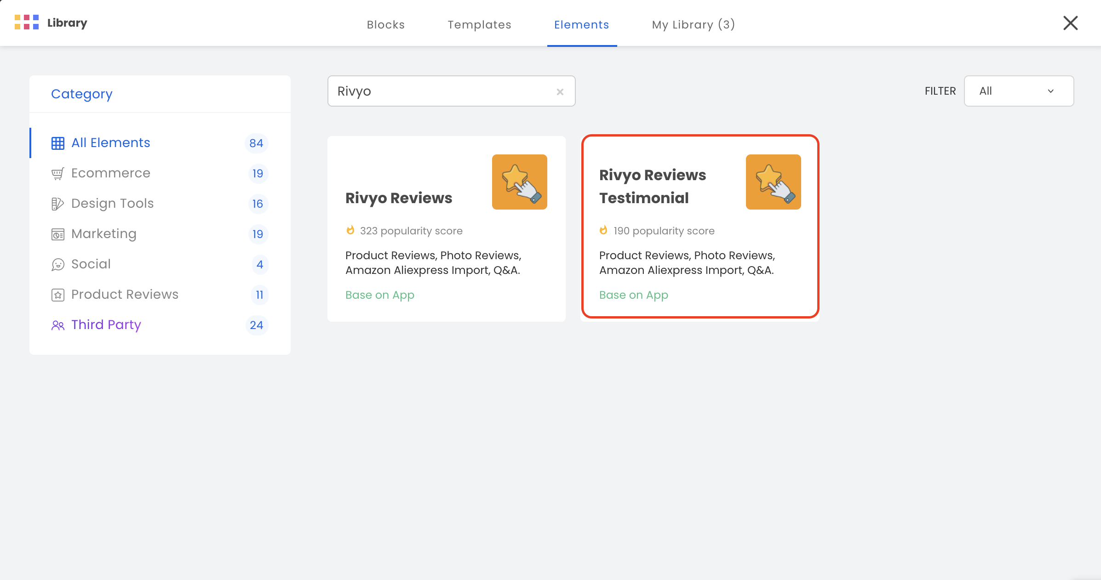Click the Rivyo Reviews Testimonial card title
1101x580 pixels.
click(653, 186)
